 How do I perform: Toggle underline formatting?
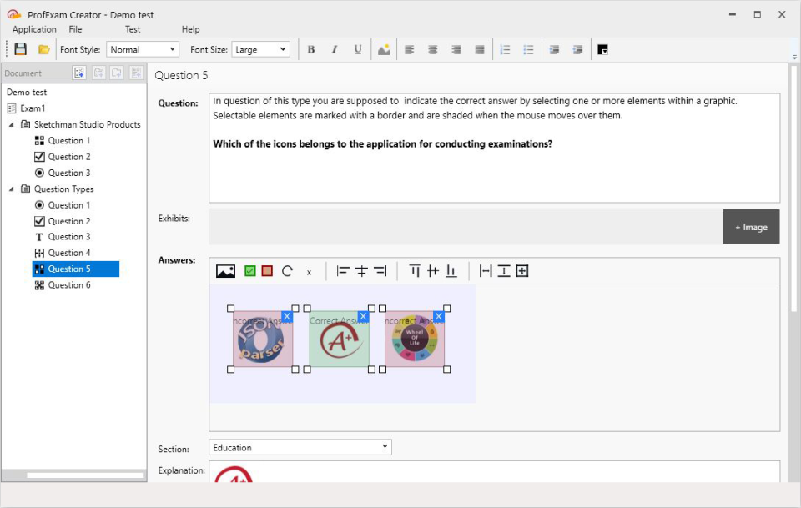click(x=357, y=49)
